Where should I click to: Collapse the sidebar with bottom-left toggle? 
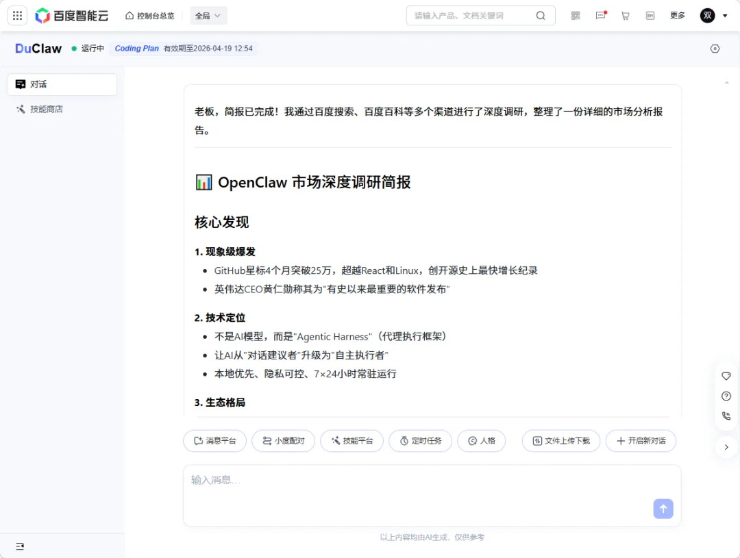tap(19, 546)
